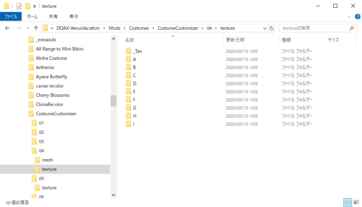Go back with the left arrow
The width and height of the screenshot is (362, 207).
point(7,28)
